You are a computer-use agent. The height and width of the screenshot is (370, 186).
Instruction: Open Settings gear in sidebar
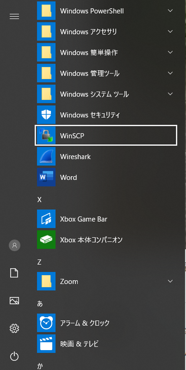[x=14, y=328]
